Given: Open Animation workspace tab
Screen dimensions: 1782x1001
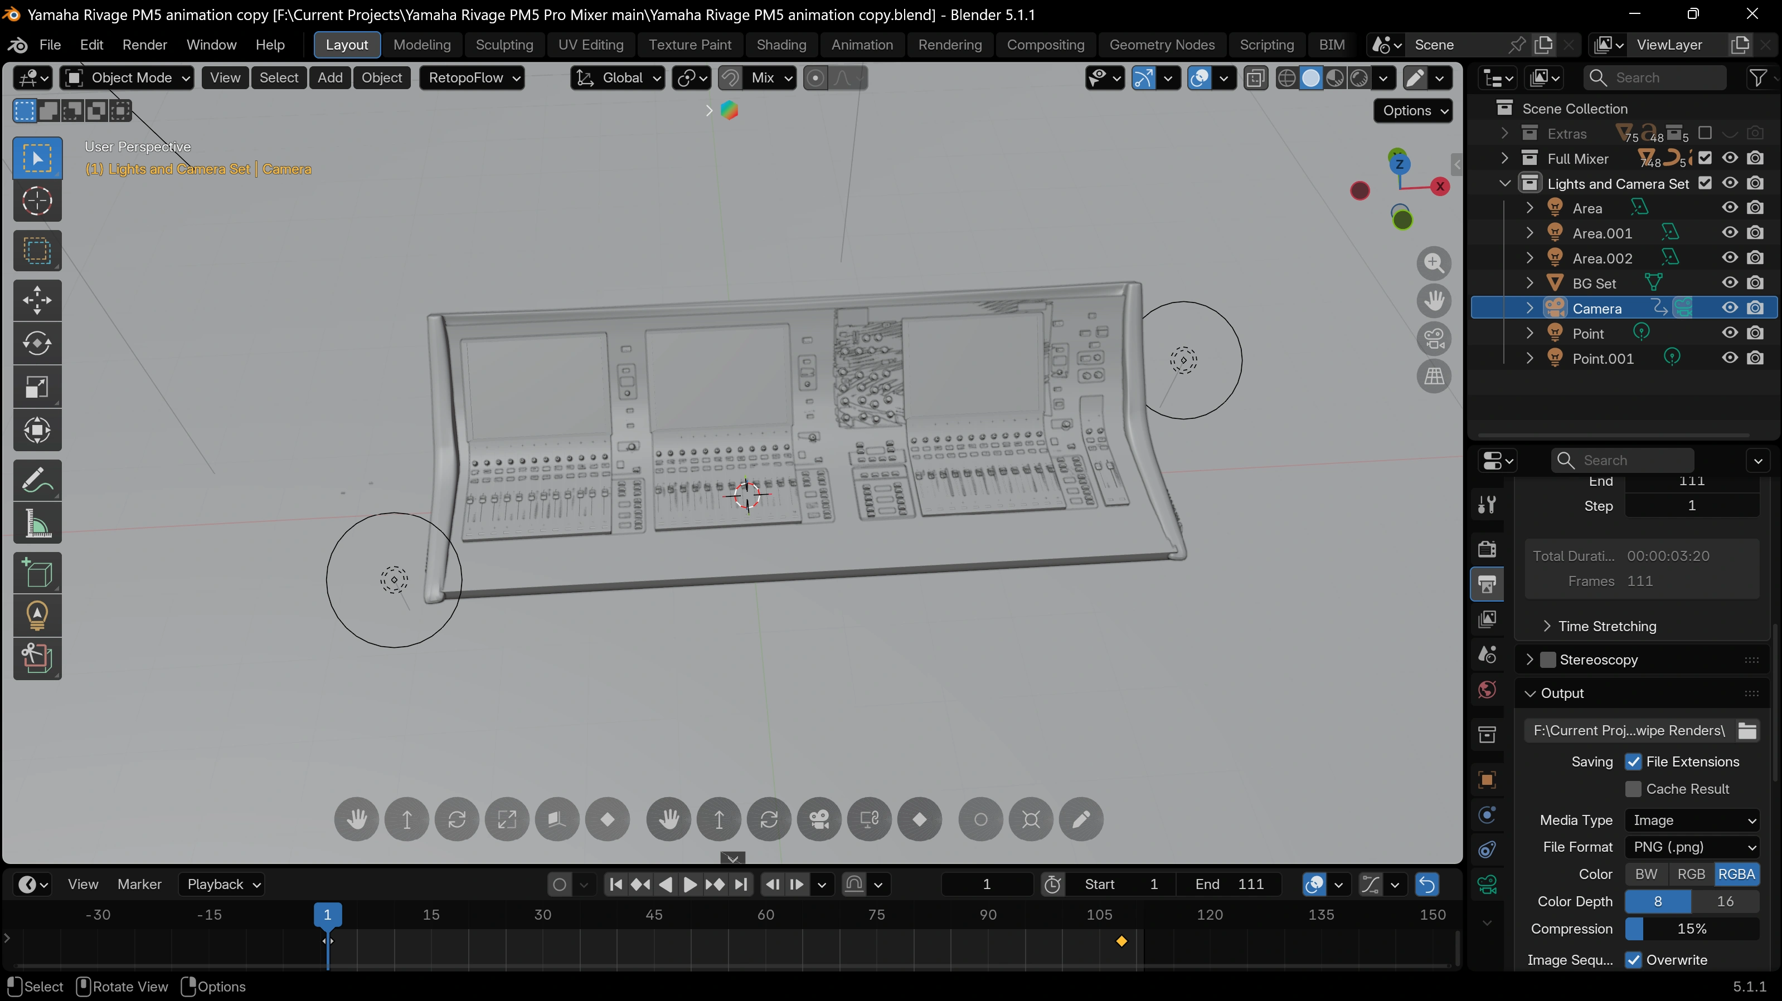Looking at the screenshot, I should 862,45.
